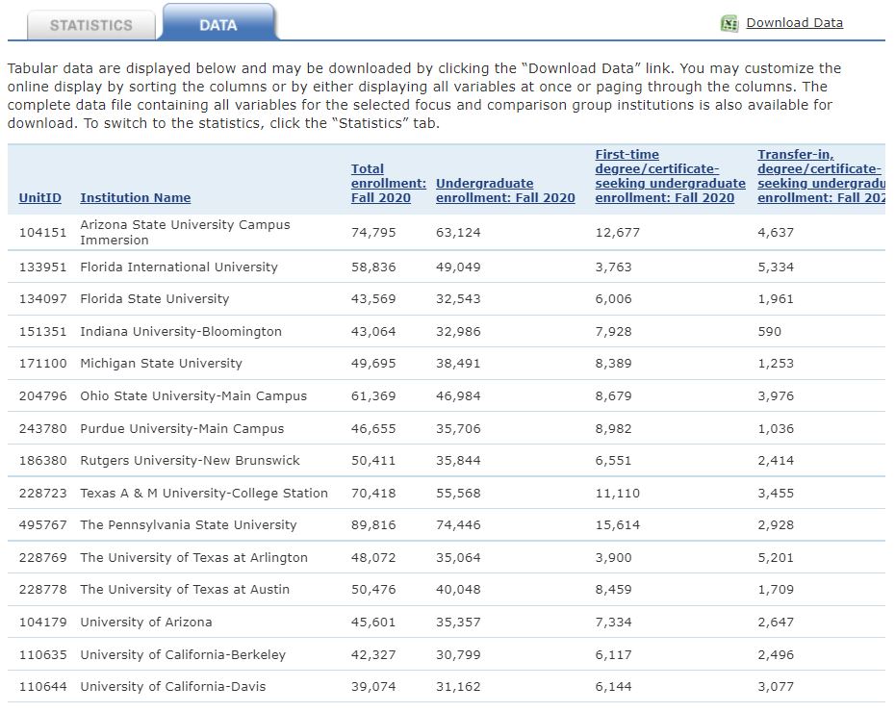Viewport: 895px width, 712px height.
Task: Select Ohio State University-Main Campus
Action: (x=193, y=396)
